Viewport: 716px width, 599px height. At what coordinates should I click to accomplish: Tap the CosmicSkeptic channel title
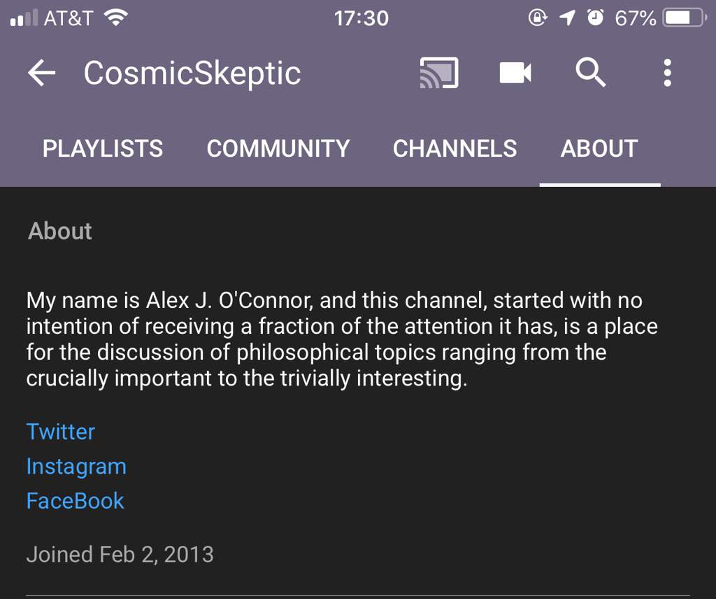pos(192,73)
